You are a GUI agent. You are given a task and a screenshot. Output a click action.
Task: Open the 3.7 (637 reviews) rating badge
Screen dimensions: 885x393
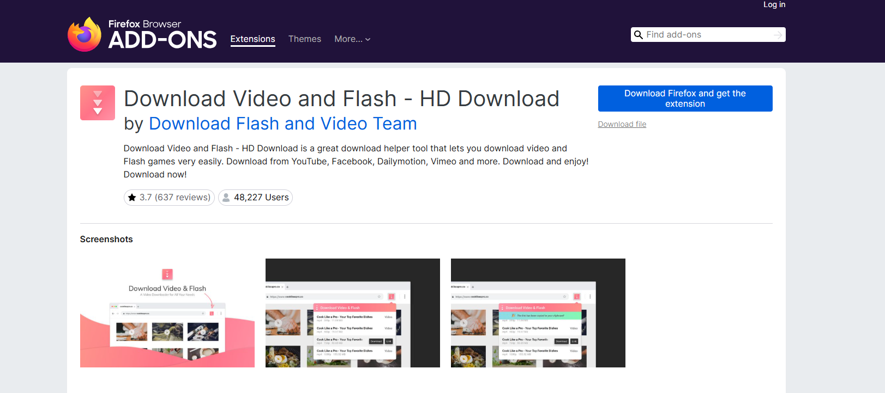tap(169, 198)
